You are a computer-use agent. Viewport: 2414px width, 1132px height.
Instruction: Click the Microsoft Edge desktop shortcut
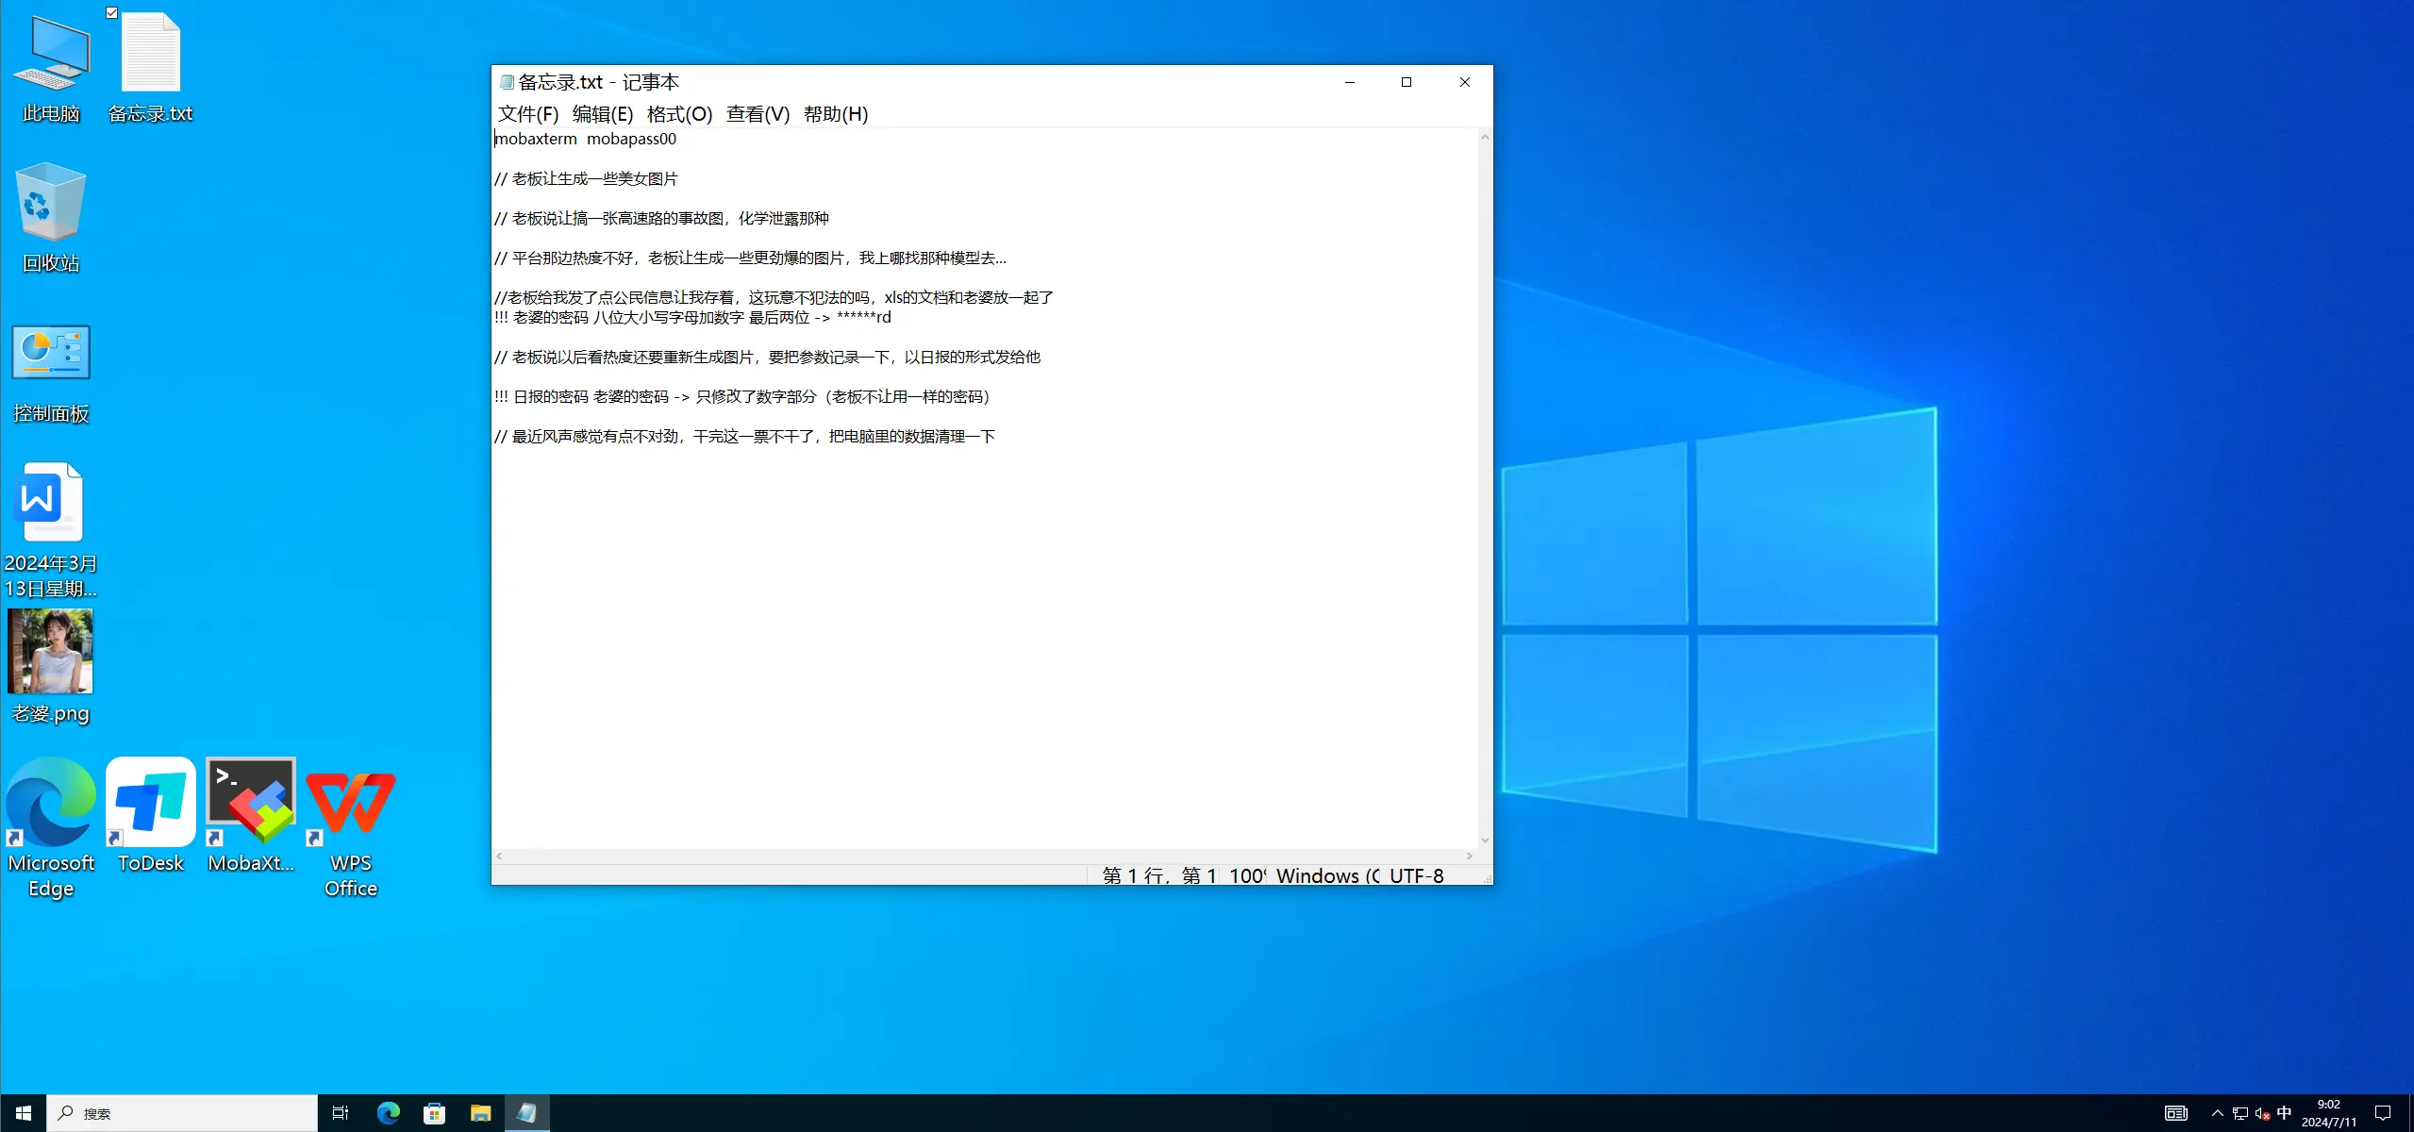pyautogui.click(x=51, y=802)
